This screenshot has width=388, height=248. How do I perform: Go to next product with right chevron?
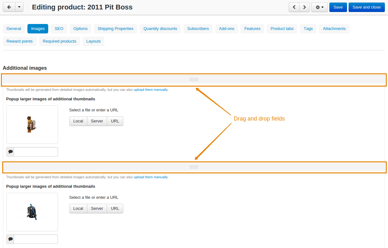(304, 7)
